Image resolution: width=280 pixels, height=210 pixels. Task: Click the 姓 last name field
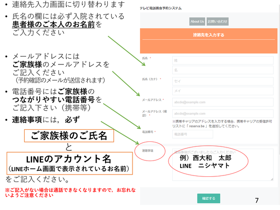click(222, 60)
